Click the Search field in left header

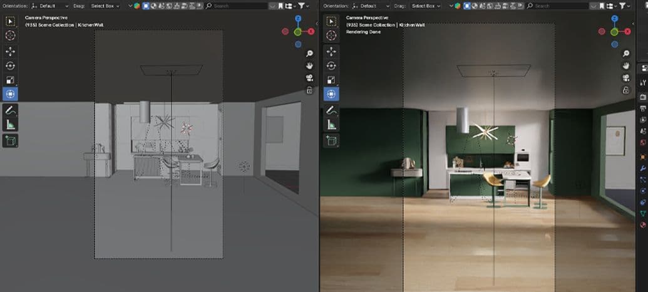(x=236, y=6)
